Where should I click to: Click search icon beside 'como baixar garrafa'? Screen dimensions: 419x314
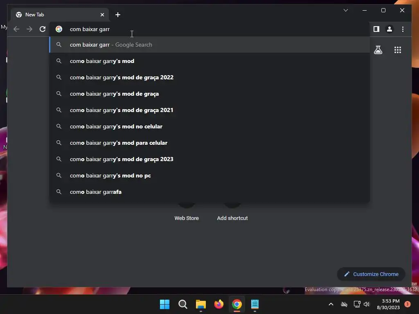(x=59, y=192)
